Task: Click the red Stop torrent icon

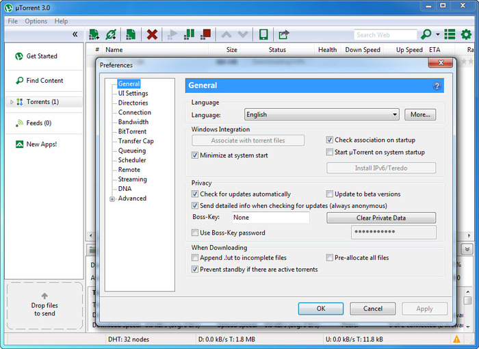Action: [x=205, y=34]
